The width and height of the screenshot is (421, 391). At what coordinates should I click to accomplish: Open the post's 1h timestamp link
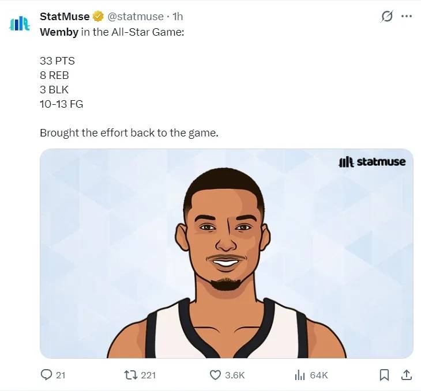[x=178, y=17]
